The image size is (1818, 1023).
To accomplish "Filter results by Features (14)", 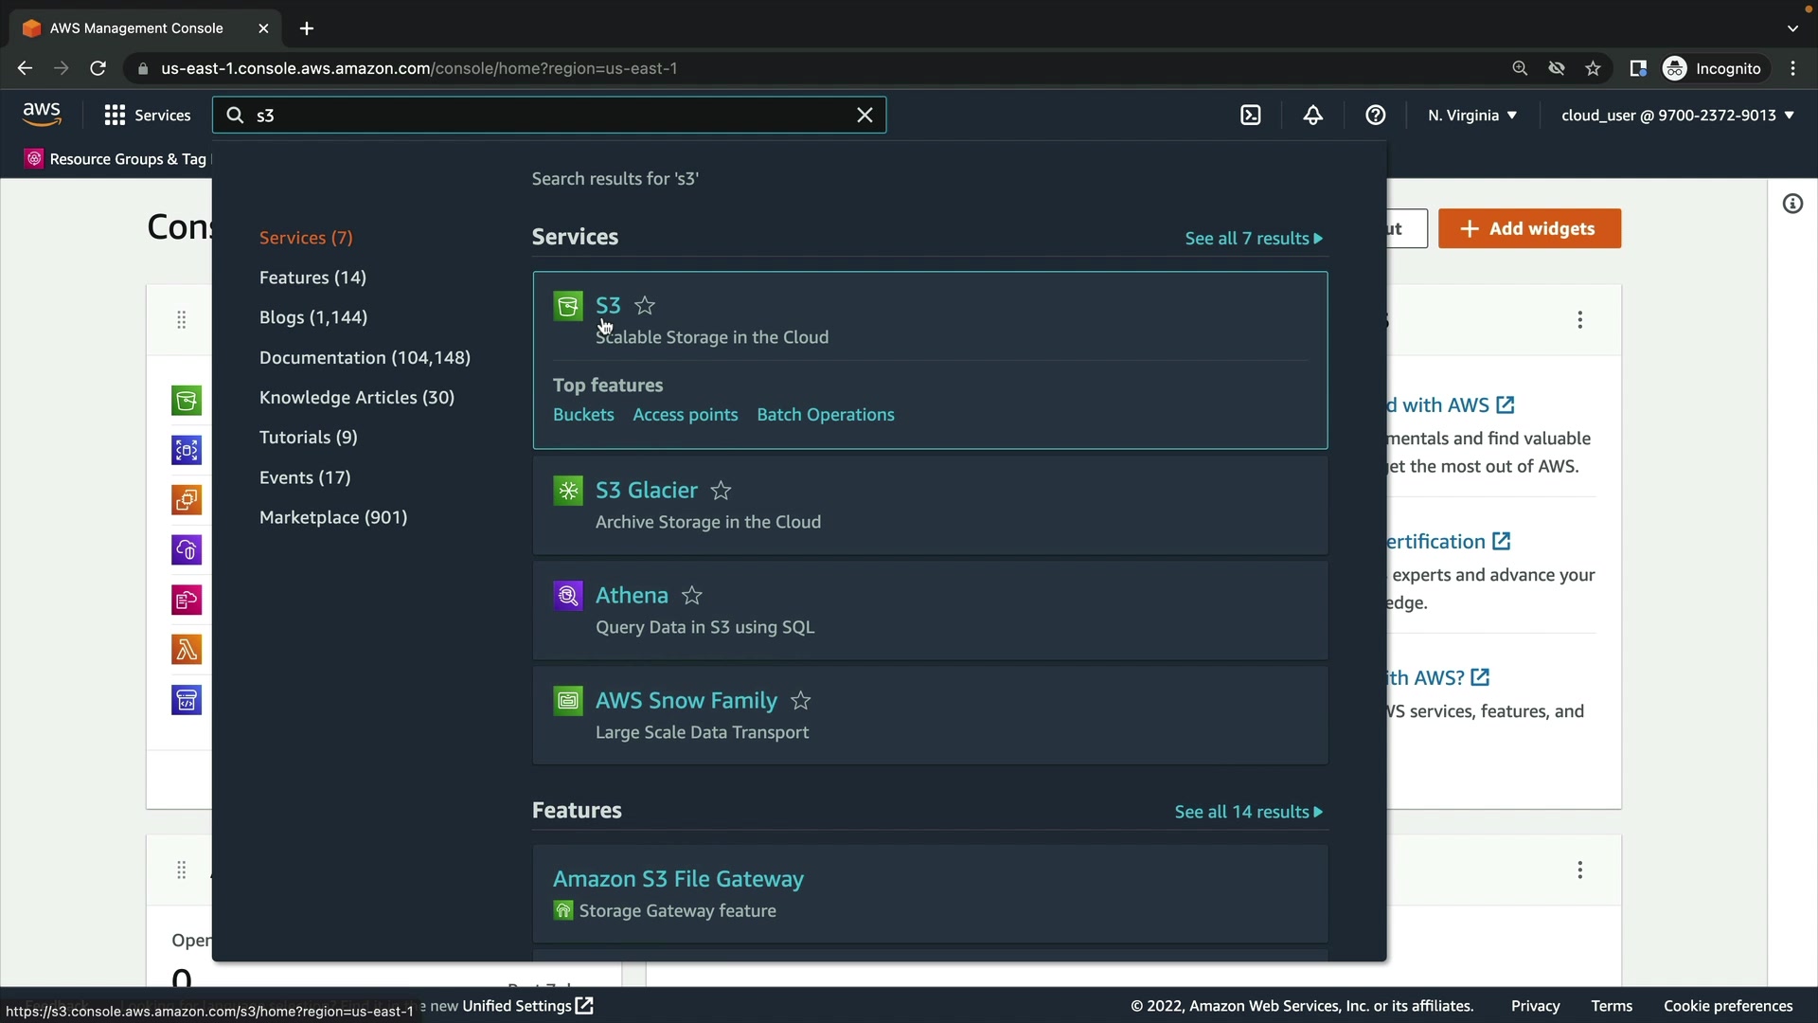I will pyautogui.click(x=312, y=278).
